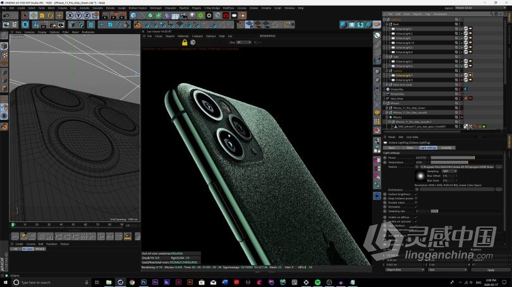Open the Octane menu in menu bar
The height and width of the screenshot is (287, 512).
[253, 8]
